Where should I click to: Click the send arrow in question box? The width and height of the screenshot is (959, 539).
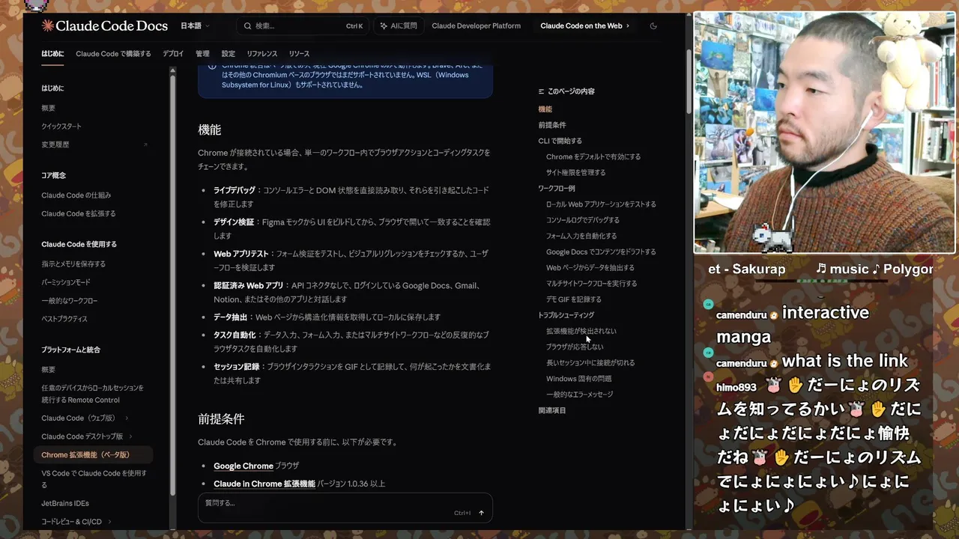(481, 513)
